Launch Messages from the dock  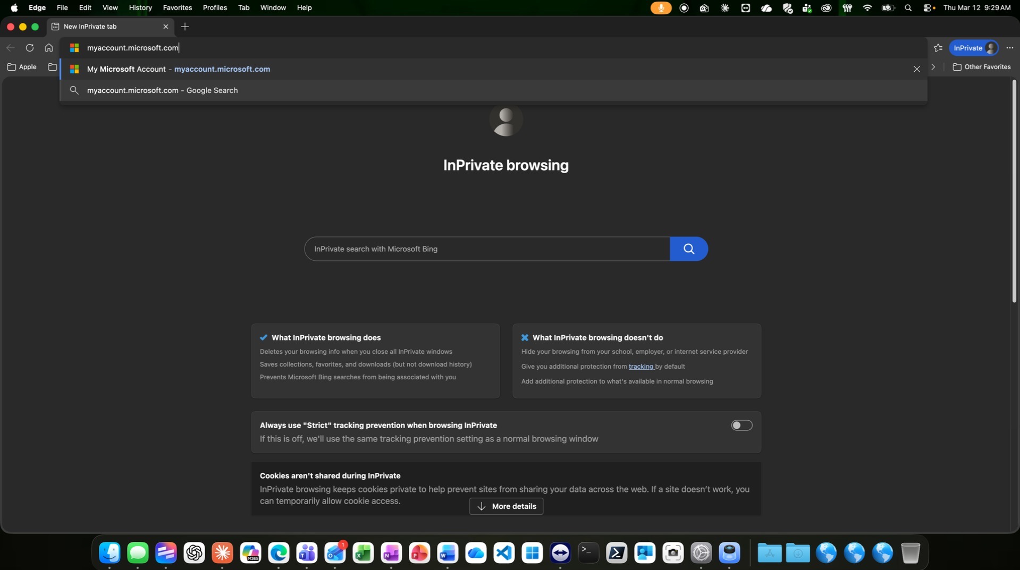[x=138, y=553]
